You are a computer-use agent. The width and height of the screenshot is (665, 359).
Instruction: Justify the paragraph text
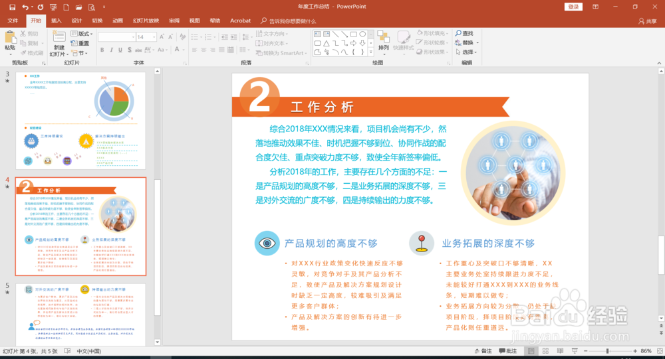(222, 50)
